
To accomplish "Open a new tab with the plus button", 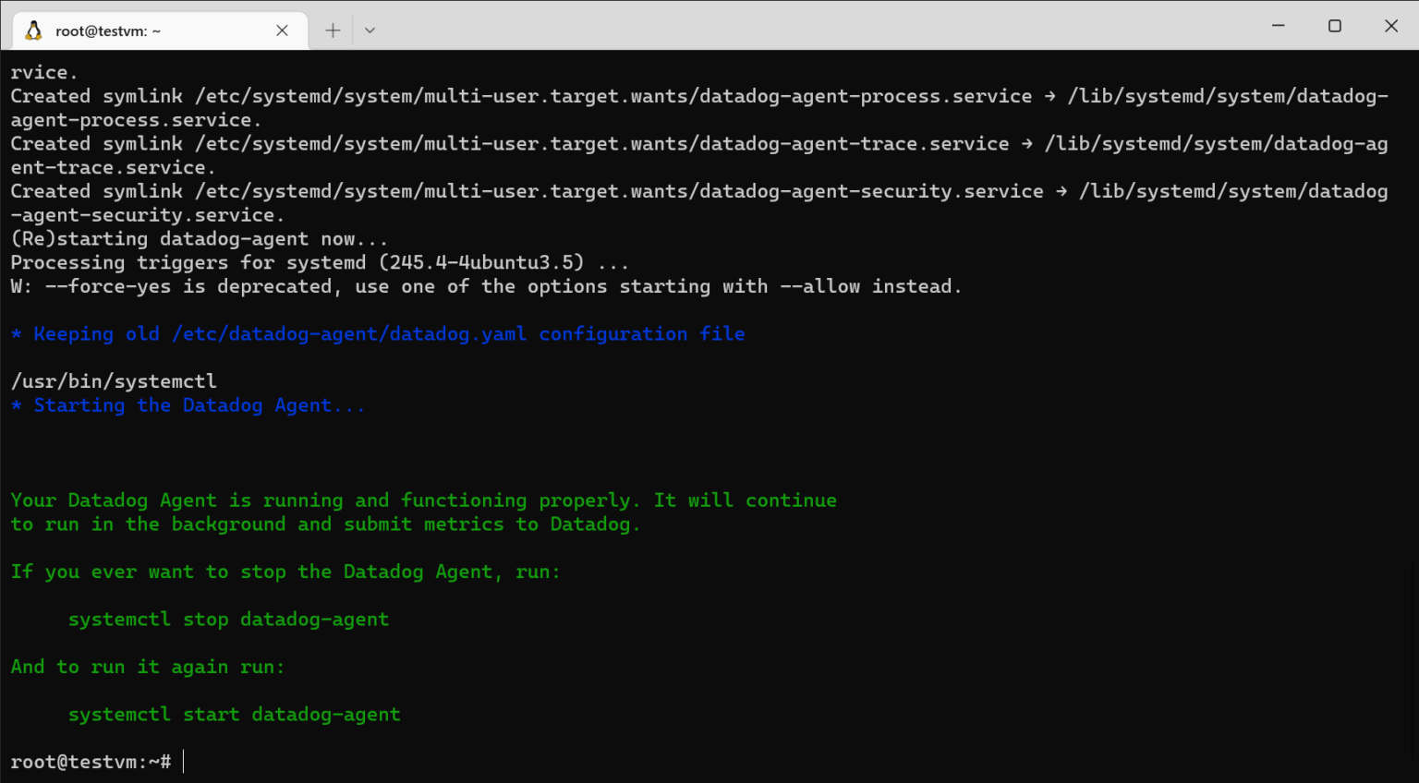I will click(333, 30).
